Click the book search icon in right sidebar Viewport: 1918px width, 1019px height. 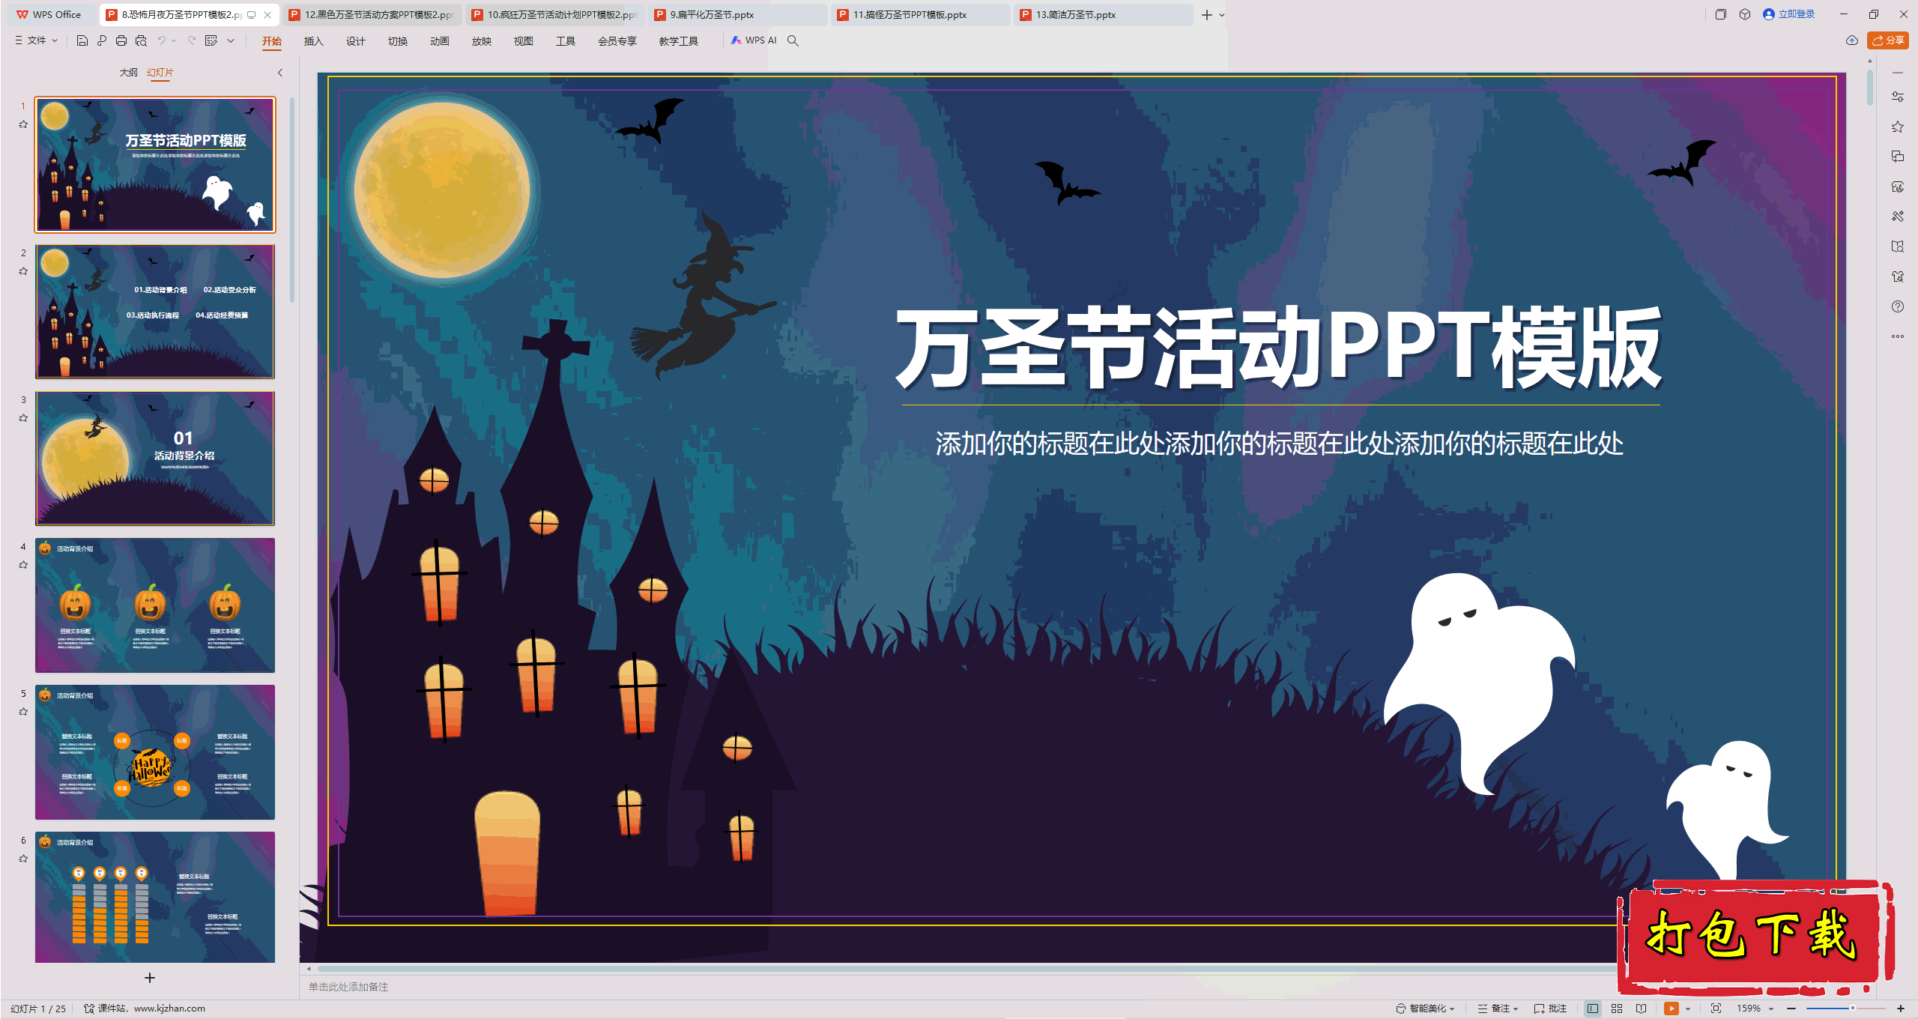coord(1898,247)
